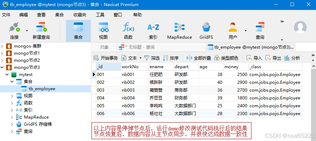This screenshot has width=316, height=141.
Task: Open dropdown arrow next to 文本
Action: coord(140,58)
